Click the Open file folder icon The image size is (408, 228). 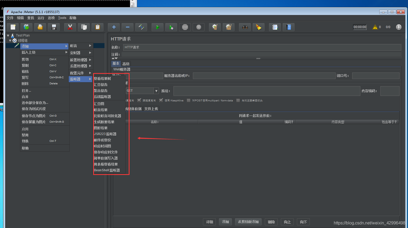click(x=40, y=27)
